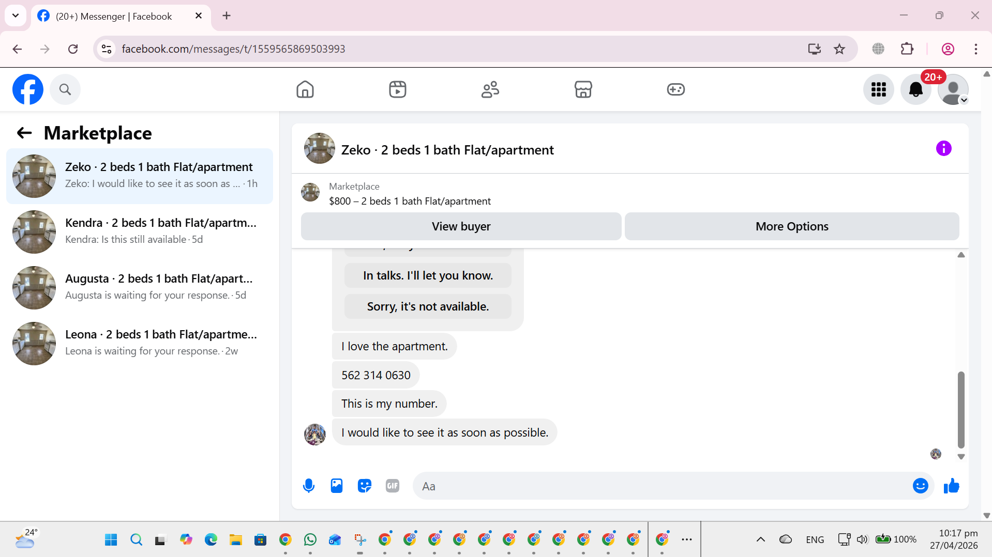Image resolution: width=992 pixels, height=557 pixels.
Task: Click the browser address bar URL
Action: [x=233, y=49]
